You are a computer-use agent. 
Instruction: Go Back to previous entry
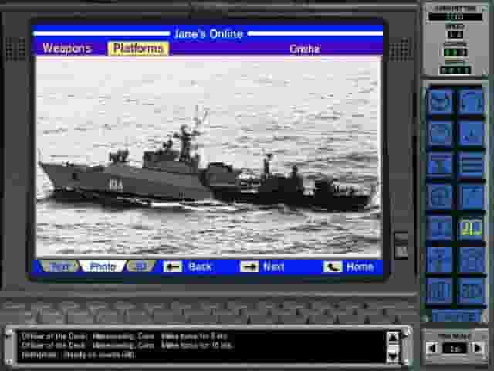pyautogui.click(x=200, y=267)
